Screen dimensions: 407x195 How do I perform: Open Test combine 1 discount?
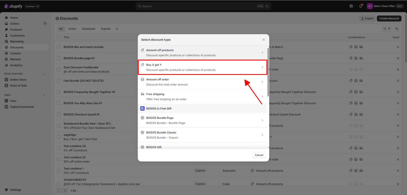tap(74, 169)
